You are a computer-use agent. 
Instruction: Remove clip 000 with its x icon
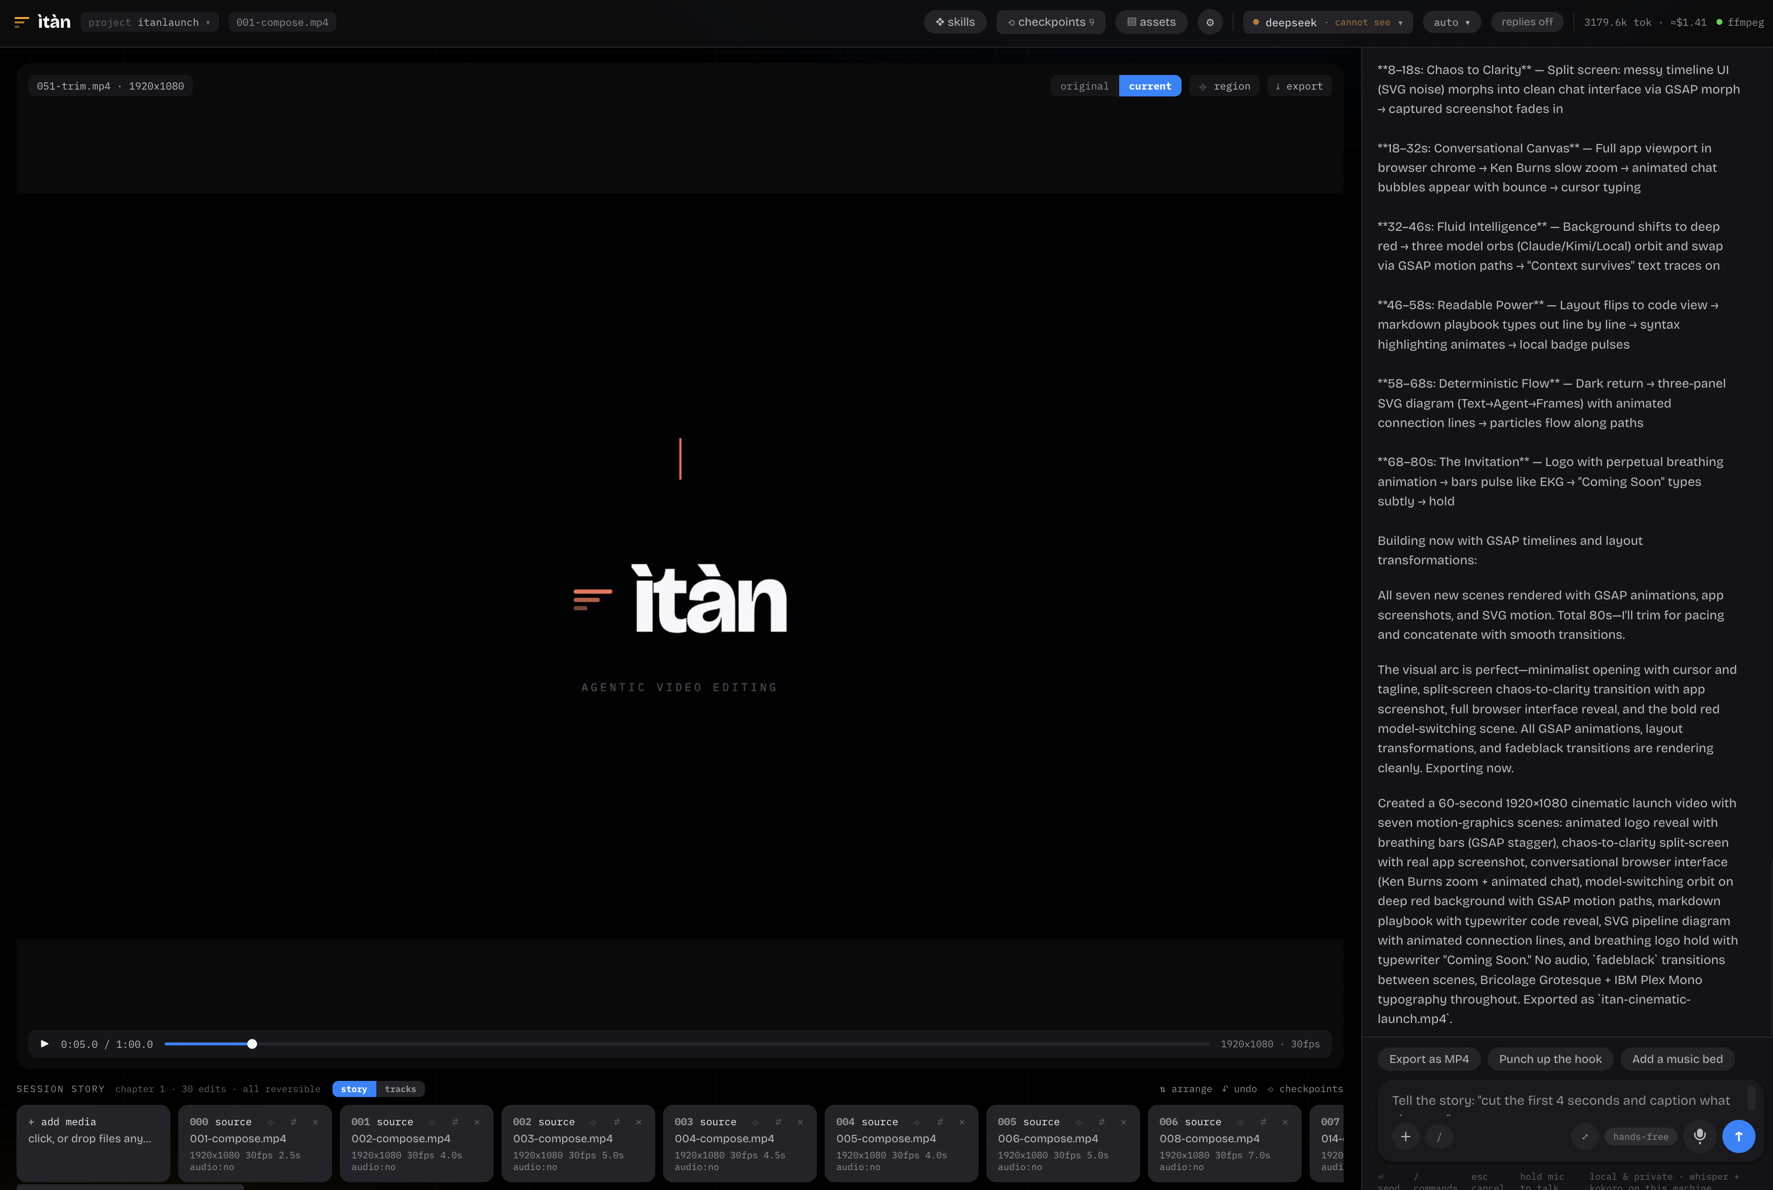[315, 1122]
